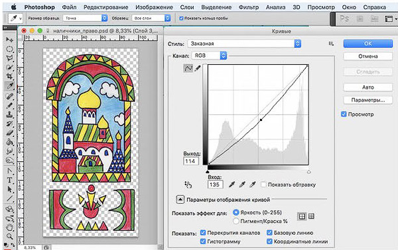Select the Zoom magnifier tool
This screenshot has height=250, width=398.
pyautogui.click(x=10, y=236)
